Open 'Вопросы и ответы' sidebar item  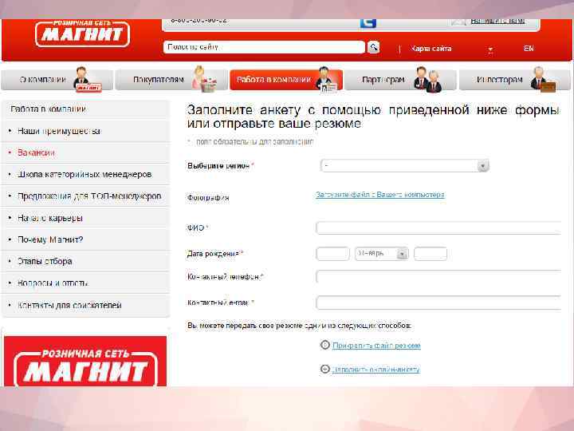tap(85, 283)
